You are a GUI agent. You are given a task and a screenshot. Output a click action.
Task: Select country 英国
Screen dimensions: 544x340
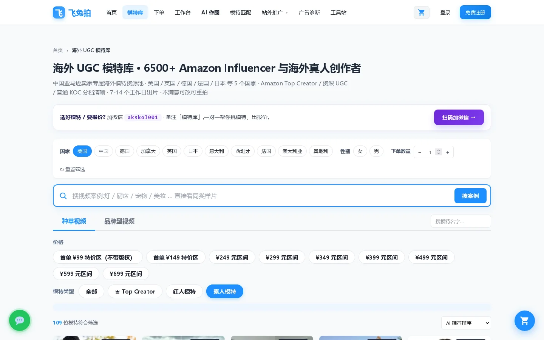(x=172, y=151)
